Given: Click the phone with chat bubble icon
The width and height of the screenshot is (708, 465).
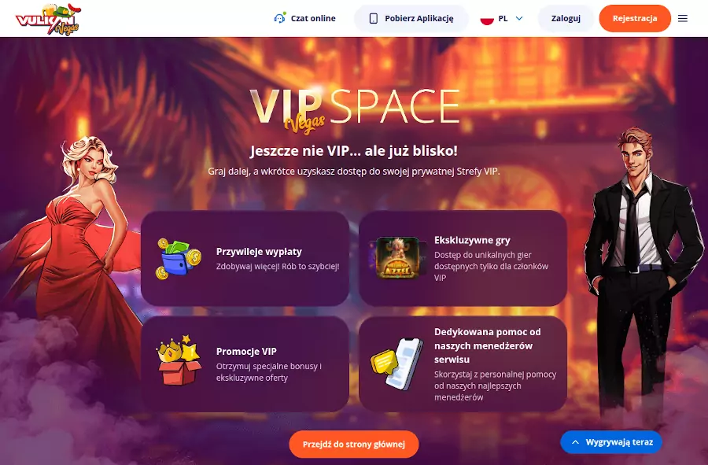Looking at the screenshot, I should click(x=397, y=364).
